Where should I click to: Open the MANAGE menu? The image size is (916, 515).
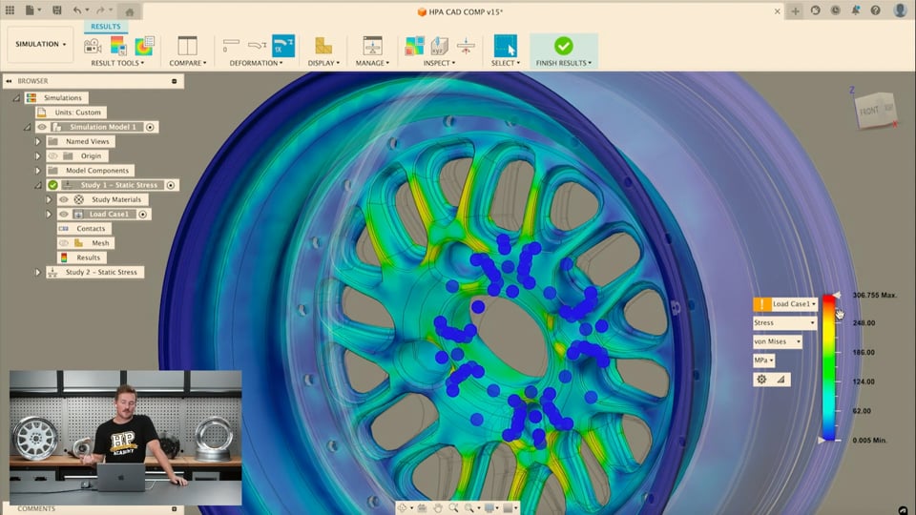click(x=372, y=63)
